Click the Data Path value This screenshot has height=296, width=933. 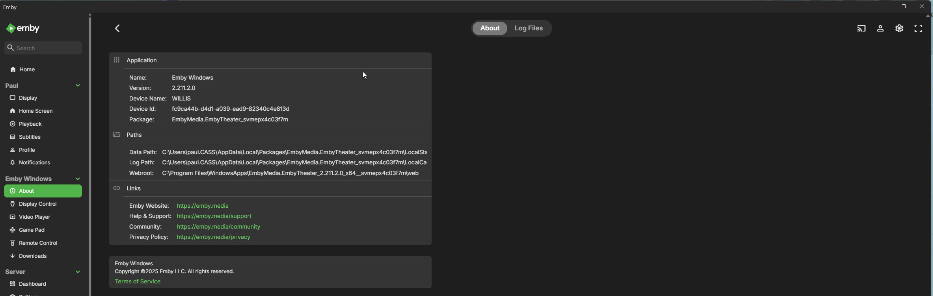coord(294,152)
